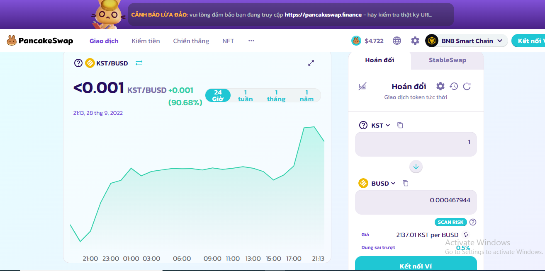Select the 1 tuần chart timeframe
Viewport: 545px width, 271px height.
pyautogui.click(x=246, y=95)
